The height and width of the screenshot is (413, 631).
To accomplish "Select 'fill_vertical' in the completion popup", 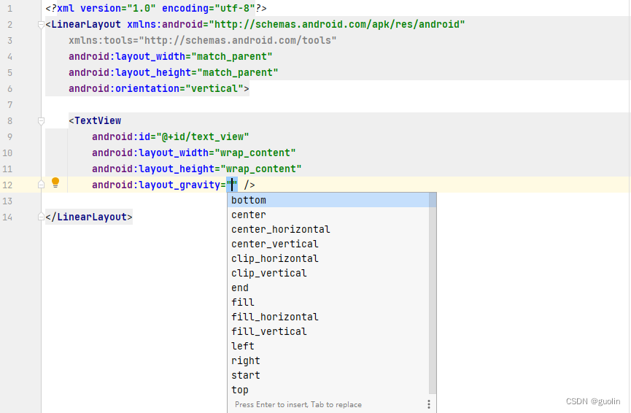I will 268,331.
